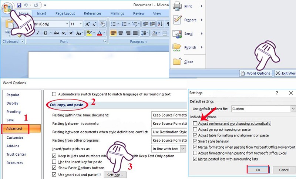
Task: Apply strikethrough formatting
Action: (x=56, y=33)
